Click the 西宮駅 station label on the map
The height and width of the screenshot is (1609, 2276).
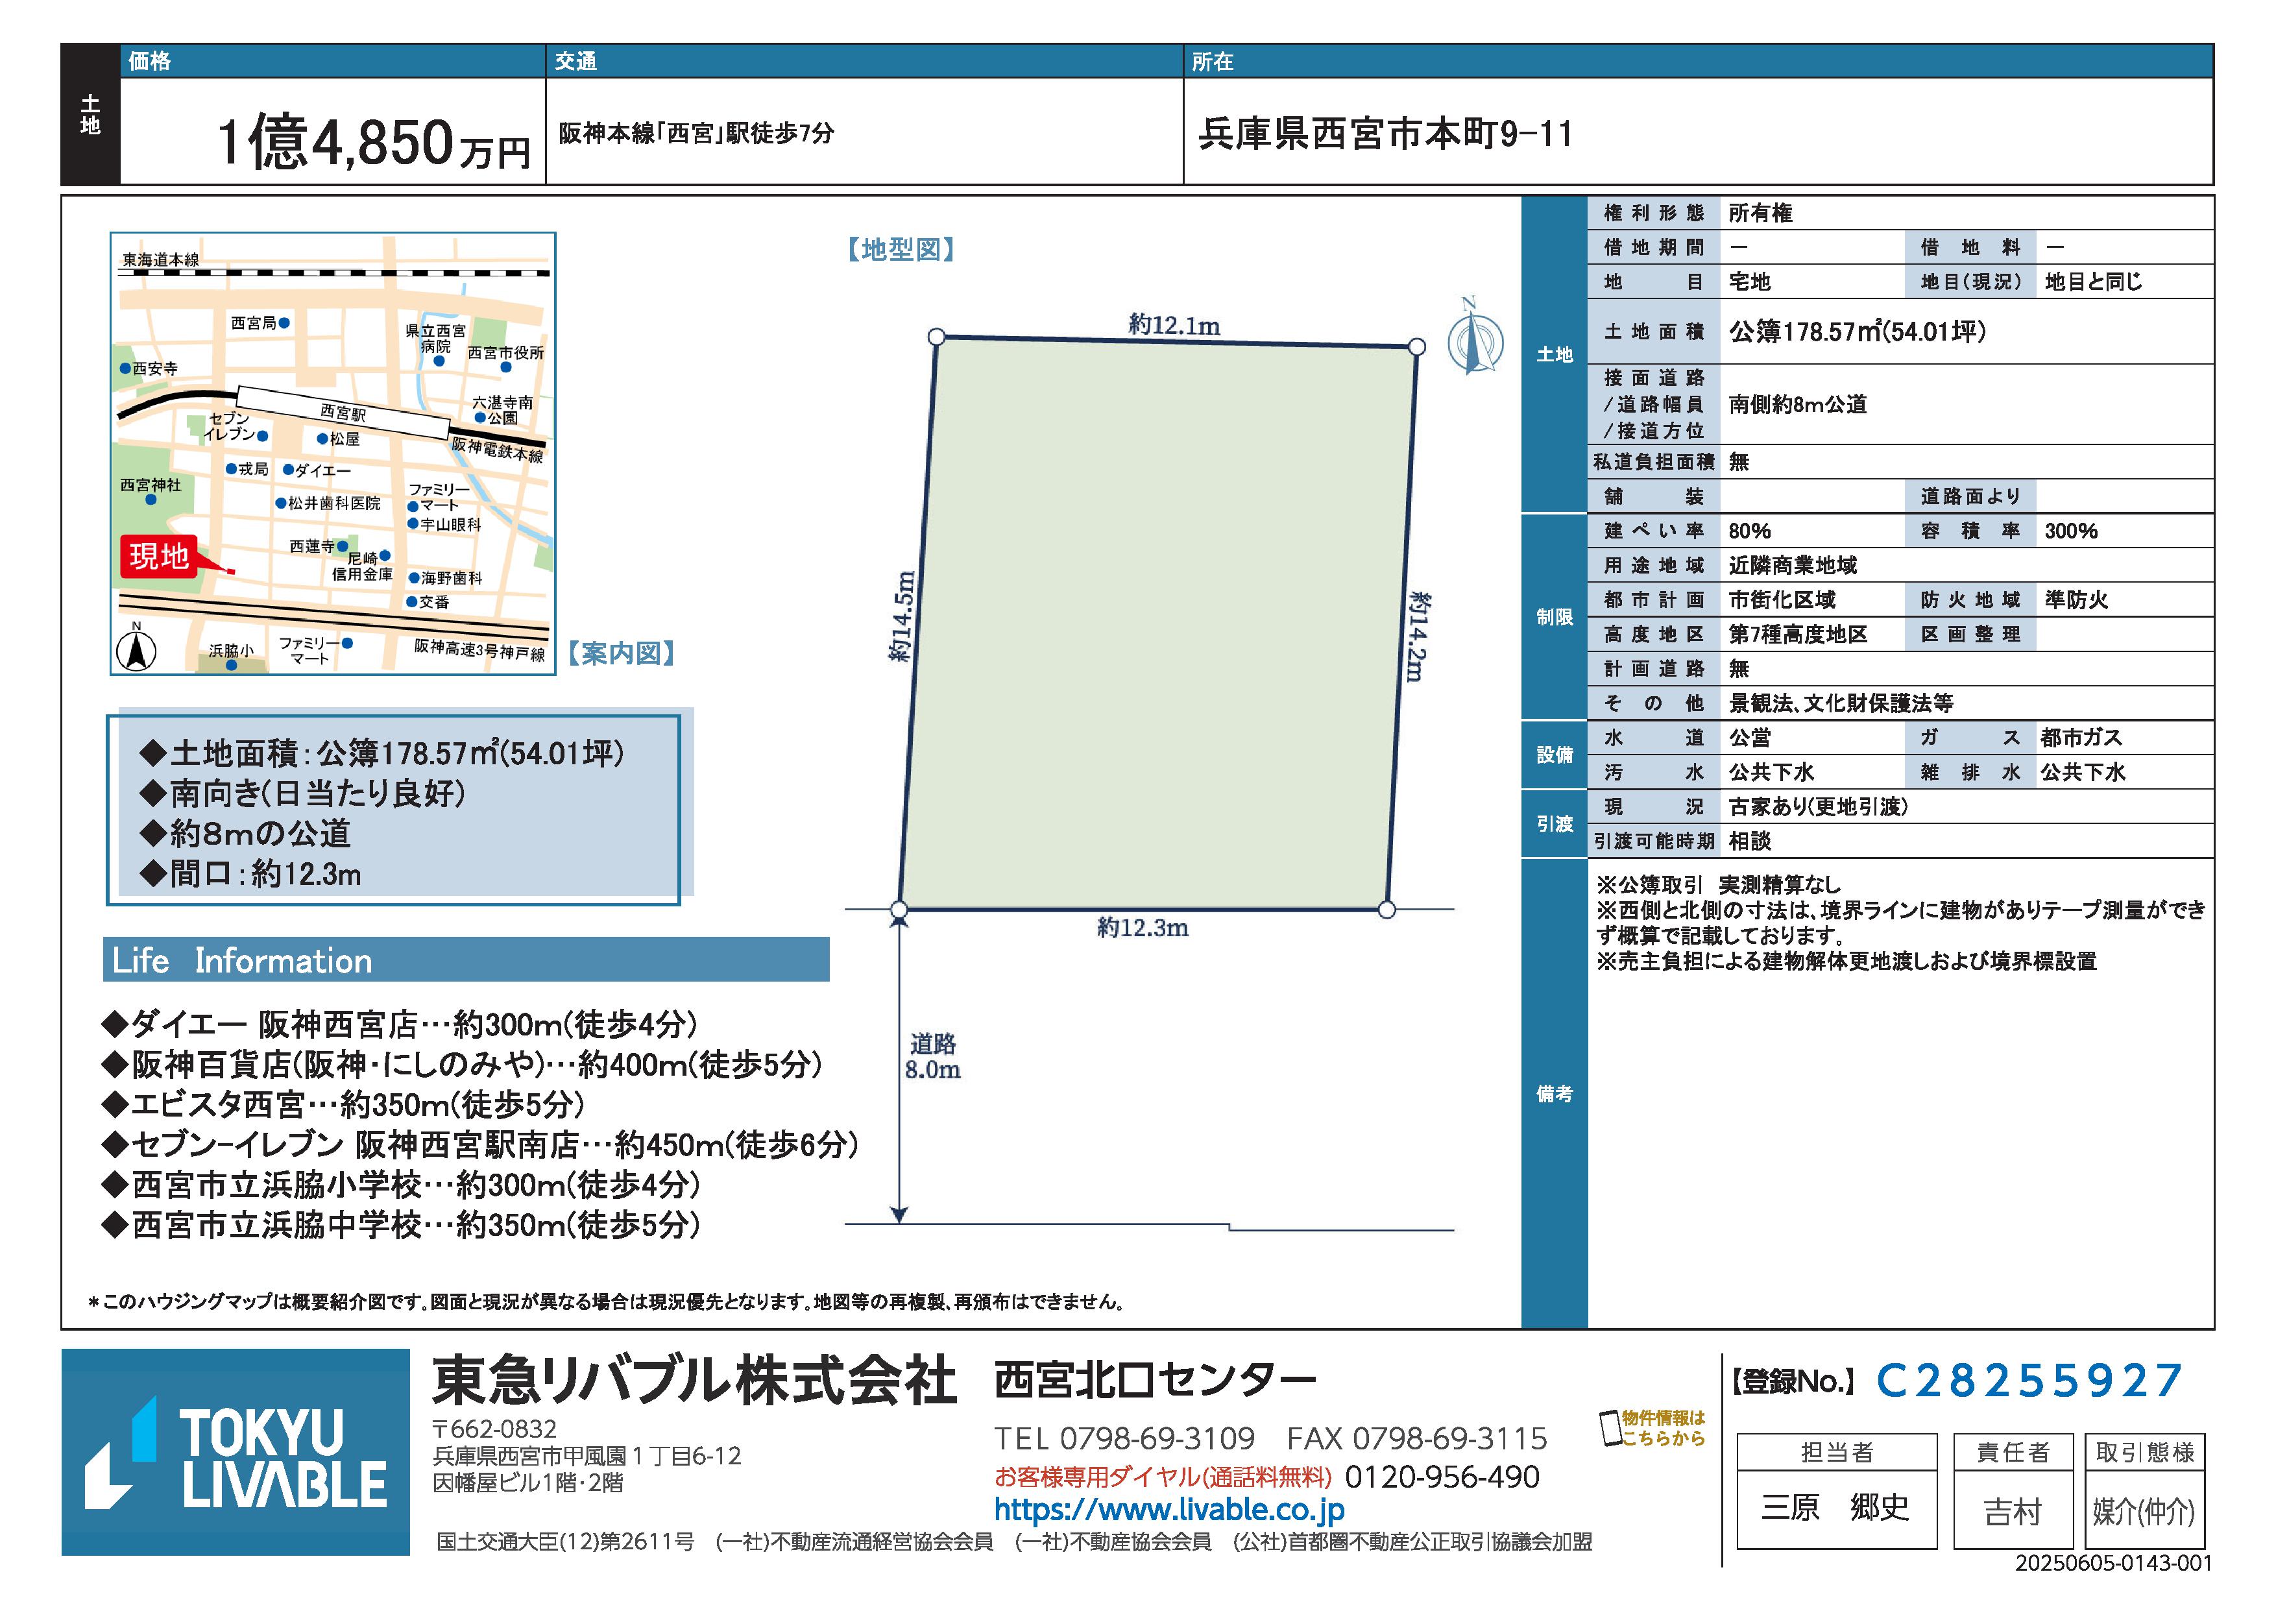click(x=343, y=411)
